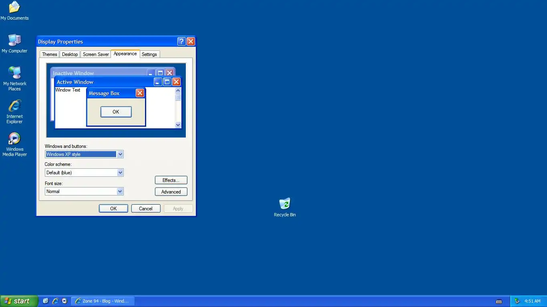Select the Recycle Bin icon

pyautogui.click(x=285, y=207)
